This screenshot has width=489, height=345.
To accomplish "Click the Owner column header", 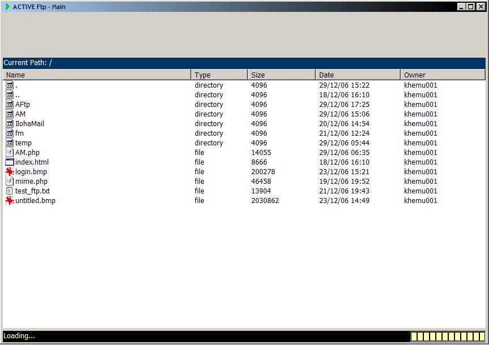I will pyautogui.click(x=443, y=75).
